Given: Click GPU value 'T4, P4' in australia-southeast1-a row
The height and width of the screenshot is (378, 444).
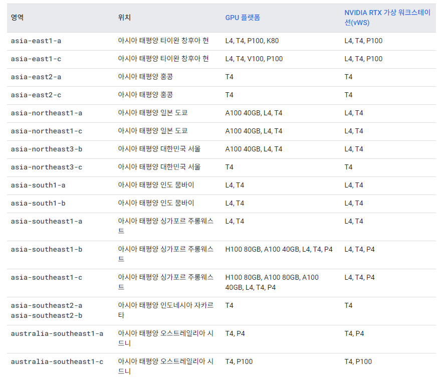Looking at the screenshot, I should (235, 333).
